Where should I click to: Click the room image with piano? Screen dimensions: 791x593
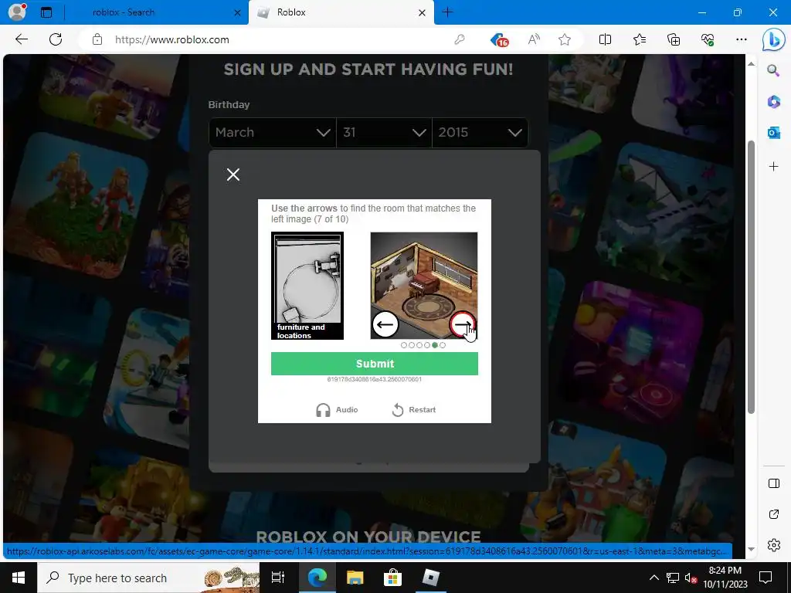coord(424,286)
